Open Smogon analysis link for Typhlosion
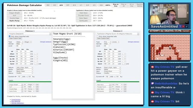The image size is (193, 108). point(133,42)
